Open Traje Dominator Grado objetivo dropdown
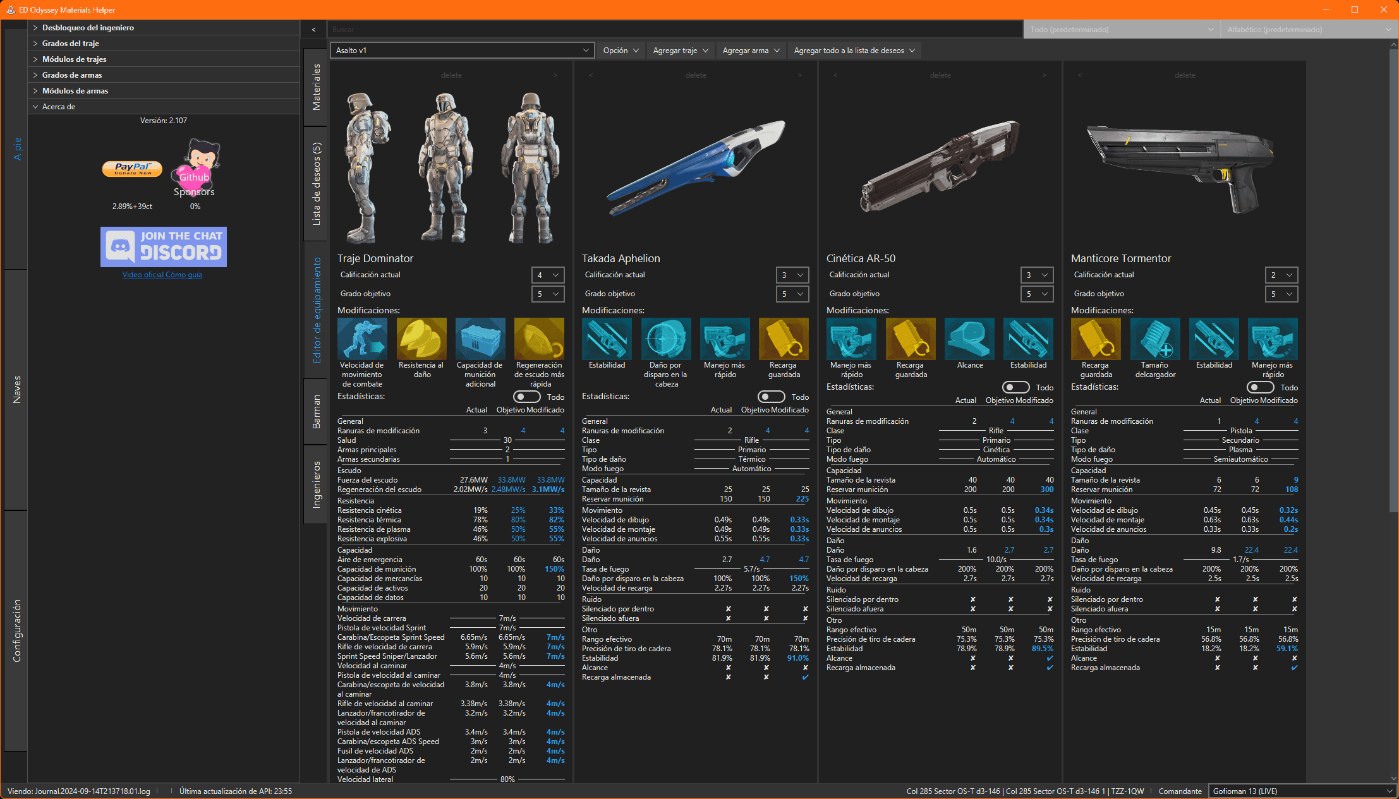 (x=547, y=294)
